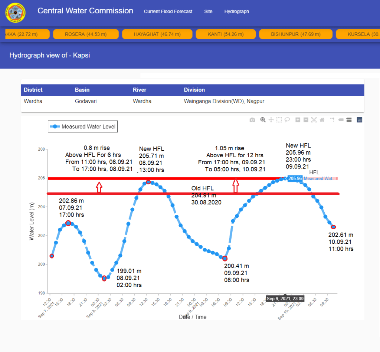Viewport: 380px width, 352px height.
Task: Click the Plotly logo chart icon
Action: 359,120
